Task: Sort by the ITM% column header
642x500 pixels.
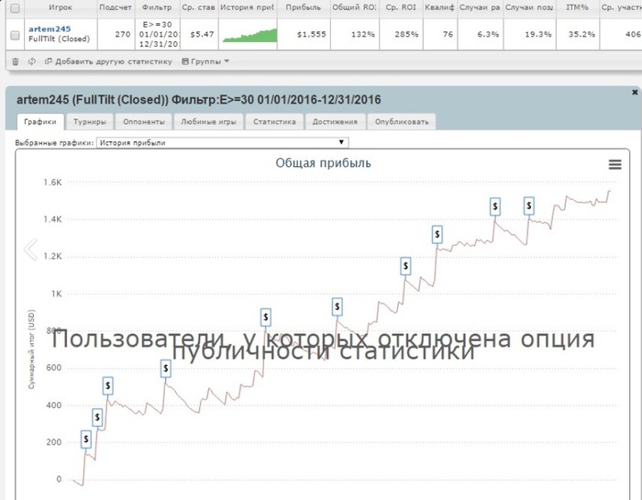Action: (577, 7)
